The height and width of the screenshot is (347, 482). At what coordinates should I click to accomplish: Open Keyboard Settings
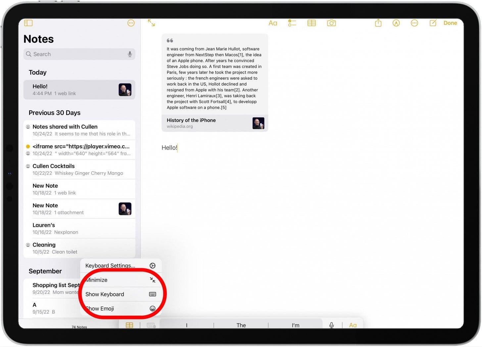click(x=110, y=265)
